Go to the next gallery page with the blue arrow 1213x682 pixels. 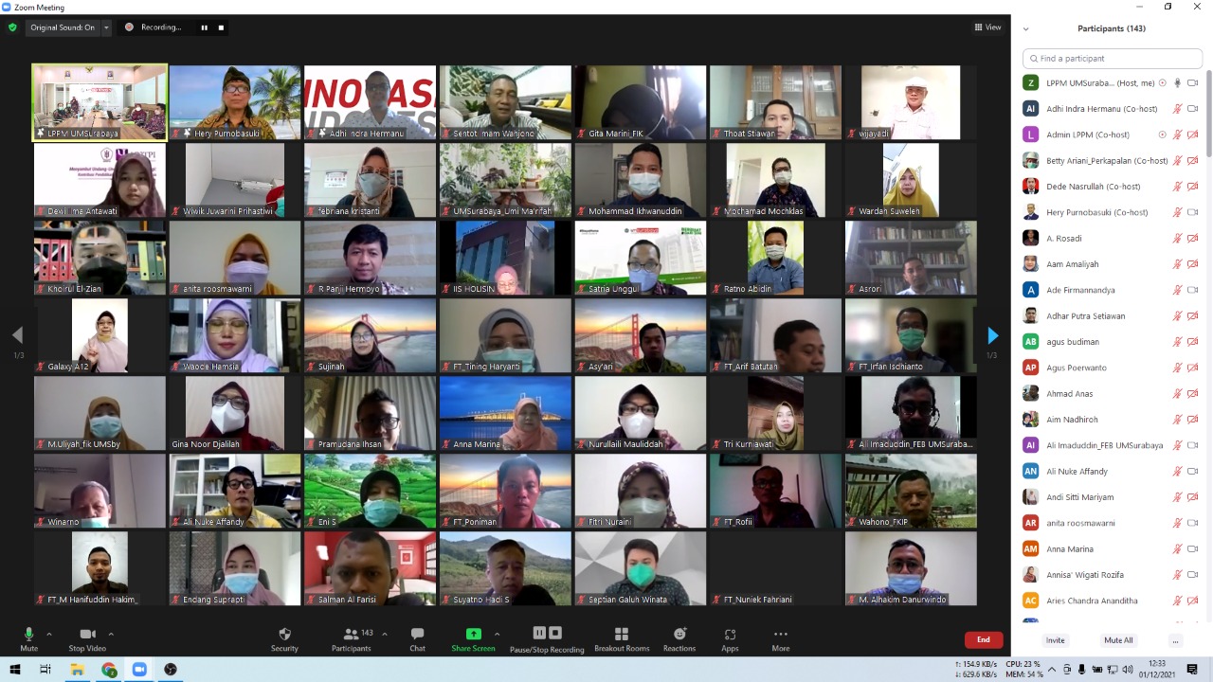point(992,335)
